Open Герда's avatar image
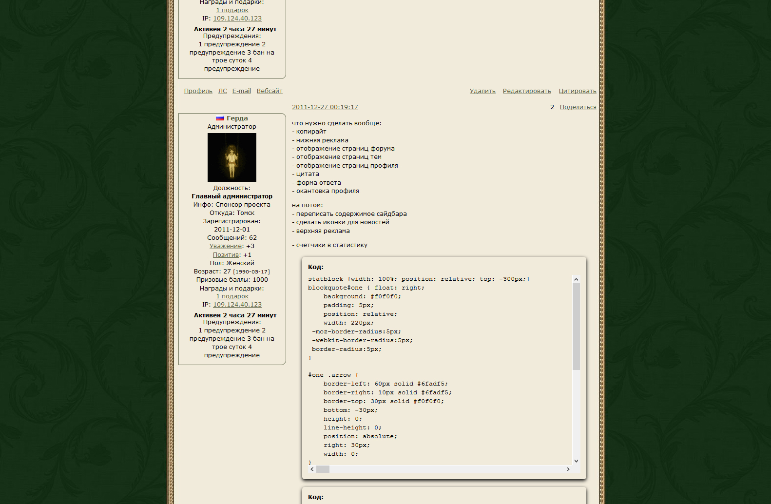The width and height of the screenshot is (771, 504). (231, 157)
